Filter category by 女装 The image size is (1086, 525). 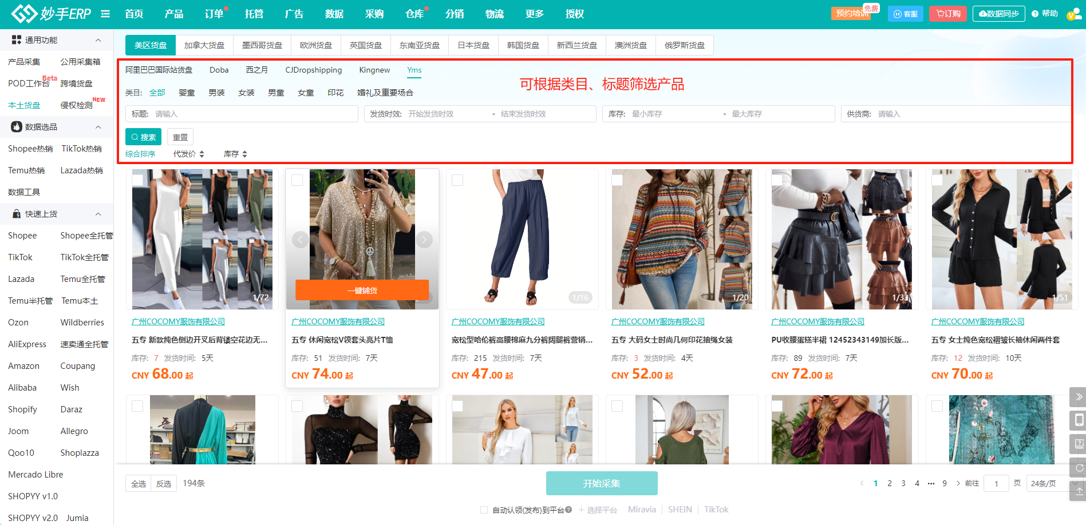[x=246, y=93]
